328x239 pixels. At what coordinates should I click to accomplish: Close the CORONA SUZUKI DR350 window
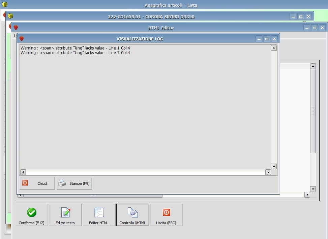click(x=308, y=16)
